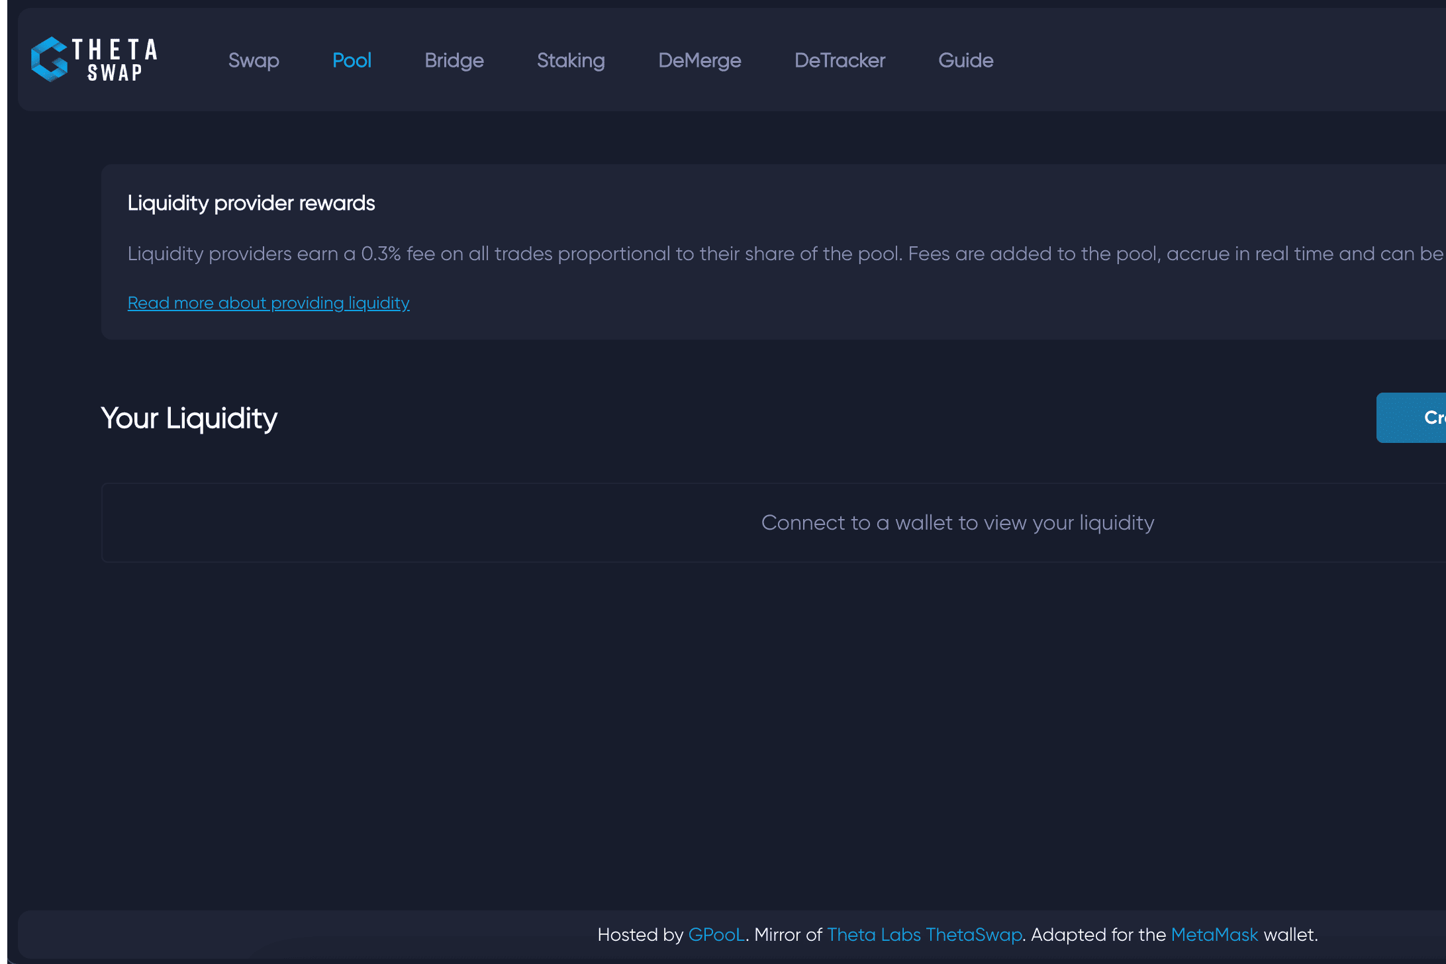This screenshot has height=964, width=1446.
Task: Open the MetaMask footer link
Action: (1214, 934)
